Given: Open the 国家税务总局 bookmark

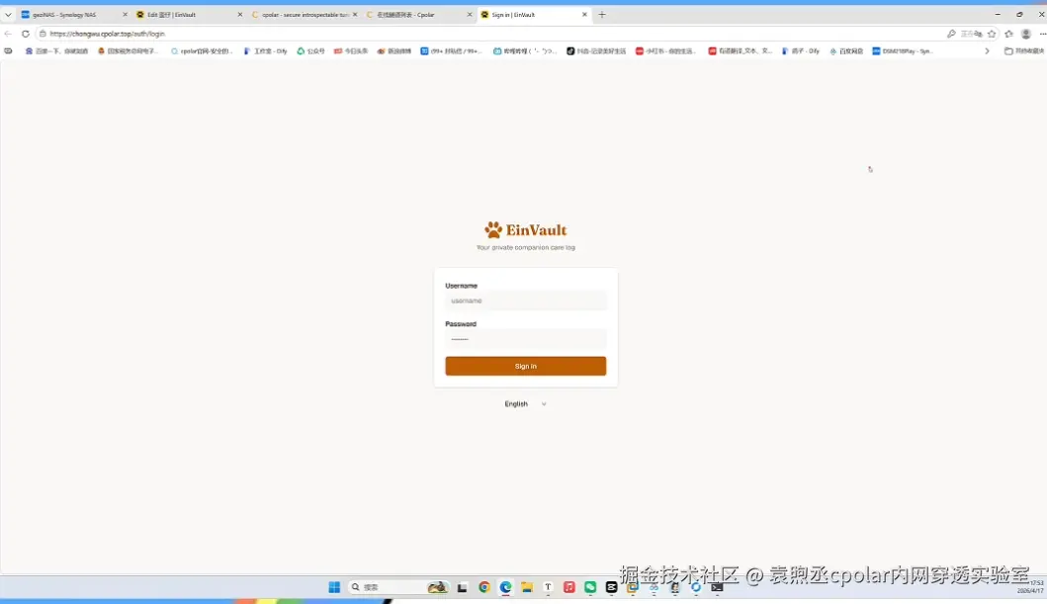Looking at the screenshot, I should pyautogui.click(x=128, y=50).
